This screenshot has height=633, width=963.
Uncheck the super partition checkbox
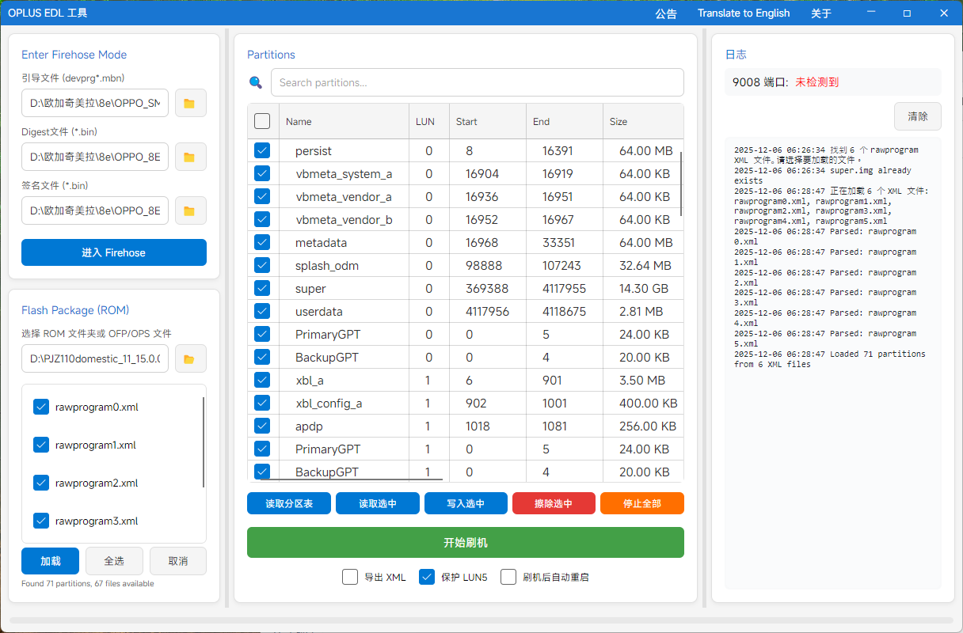coord(262,288)
